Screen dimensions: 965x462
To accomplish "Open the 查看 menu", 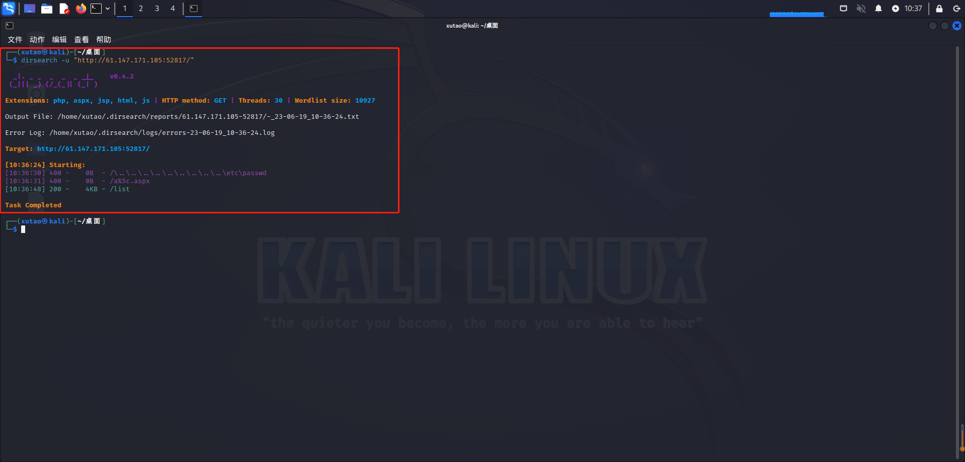I will pyautogui.click(x=82, y=40).
